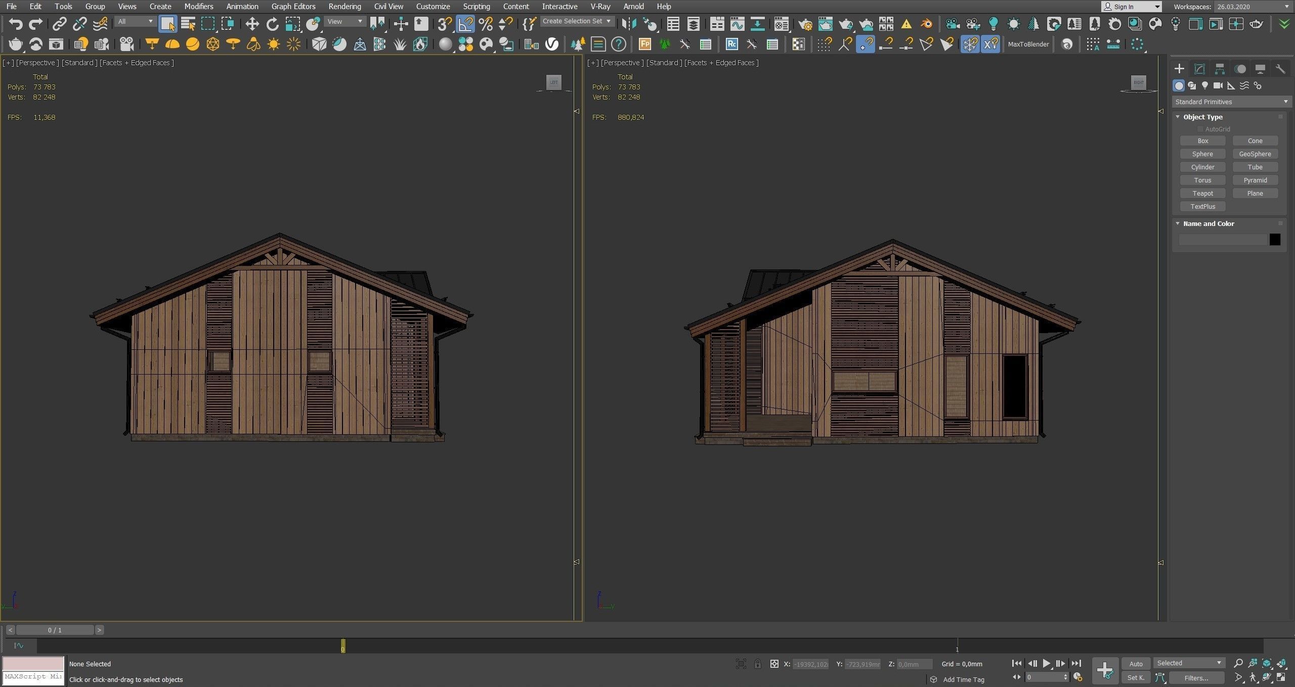This screenshot has width=1295, height=687.
Task: Click the yellow sun light icon
Action: [x=274, y=44]
